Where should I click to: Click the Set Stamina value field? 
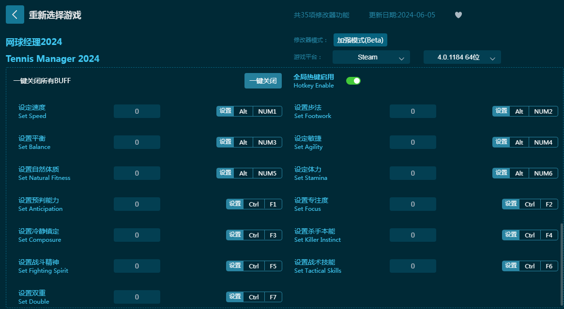tap(413, 173)
